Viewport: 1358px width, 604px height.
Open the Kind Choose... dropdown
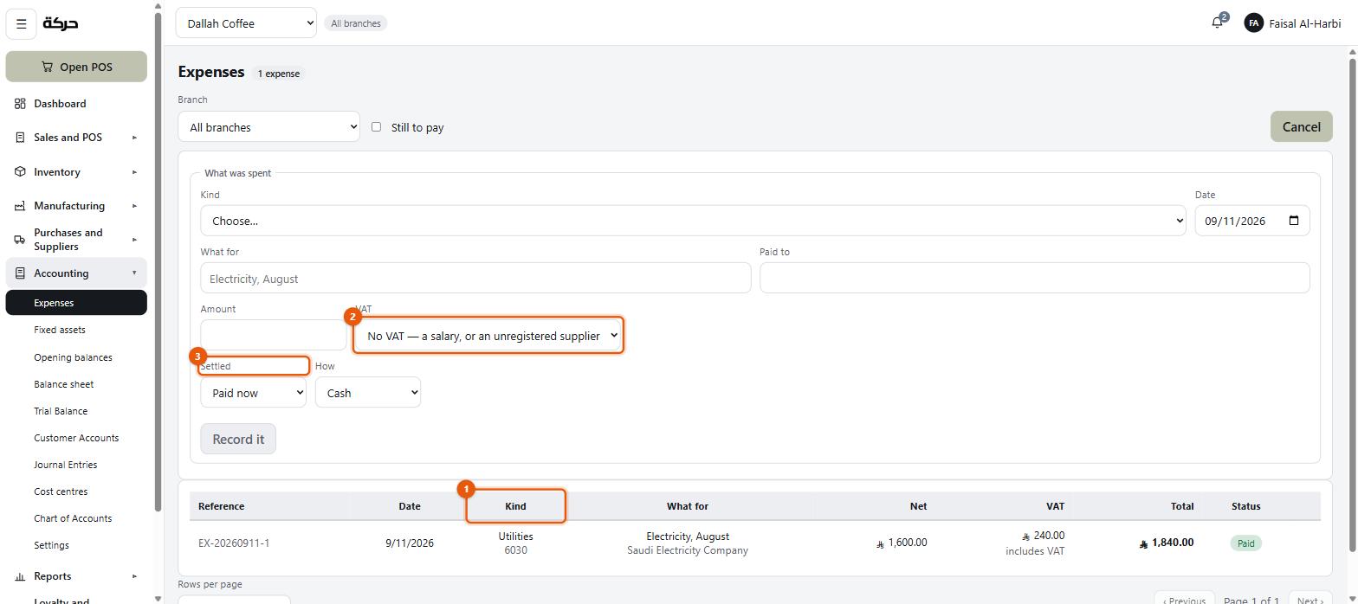tap(693, 221)
